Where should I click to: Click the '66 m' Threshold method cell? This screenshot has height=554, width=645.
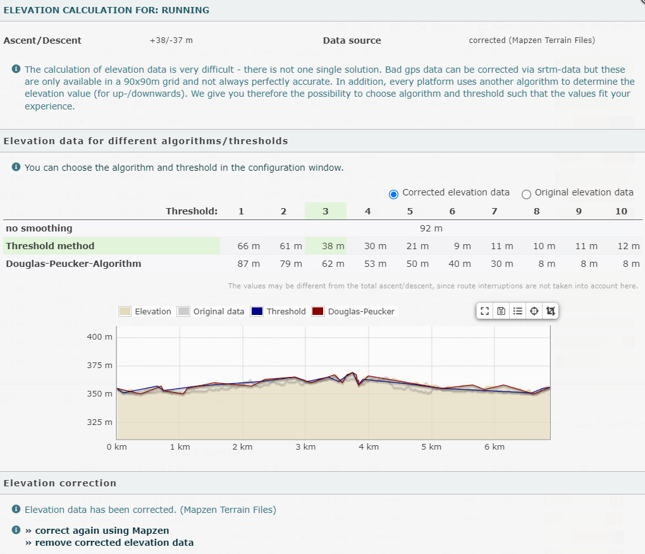point(249,246)
